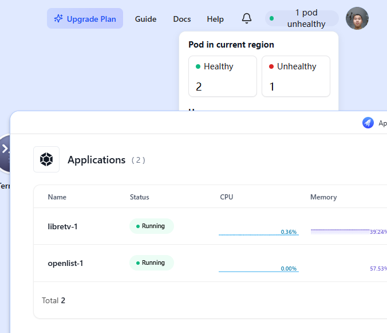Viewport: 387px width, 333px height.
Task: Click the Status column header
Action: pyautogui.click(x=140, y=197)
